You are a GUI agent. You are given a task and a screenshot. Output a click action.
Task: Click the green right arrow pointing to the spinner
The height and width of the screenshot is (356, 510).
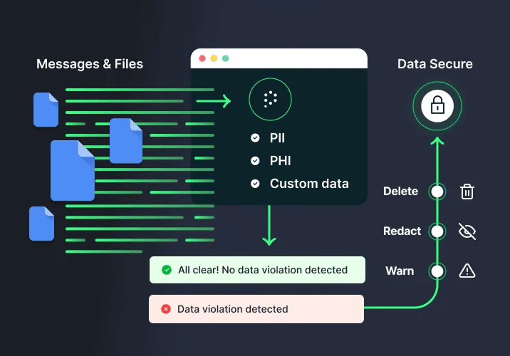pos(214,102)
